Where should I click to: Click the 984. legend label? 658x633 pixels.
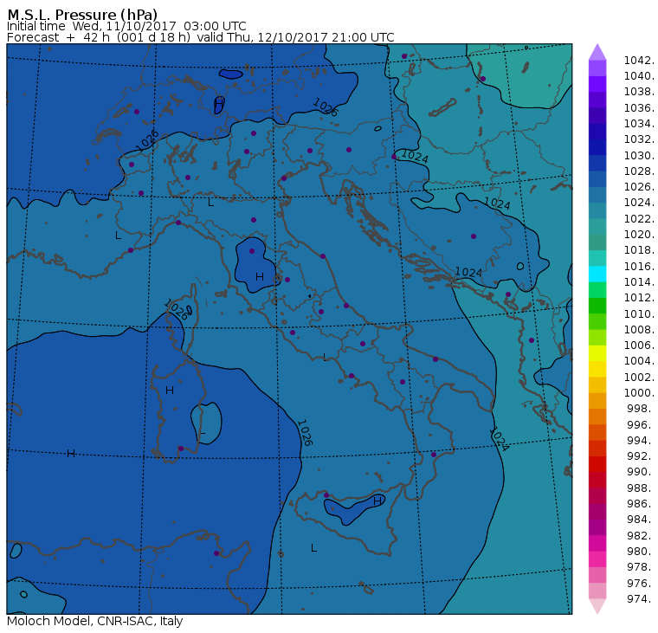[640, 520]
